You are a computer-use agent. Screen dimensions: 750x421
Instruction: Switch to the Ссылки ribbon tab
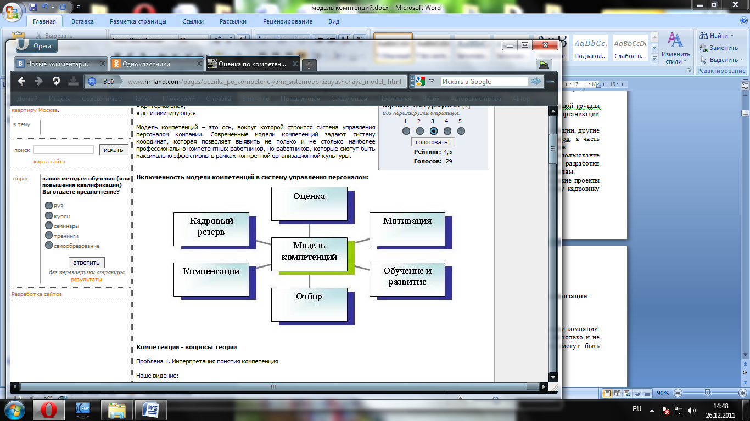tap(193, 21)
